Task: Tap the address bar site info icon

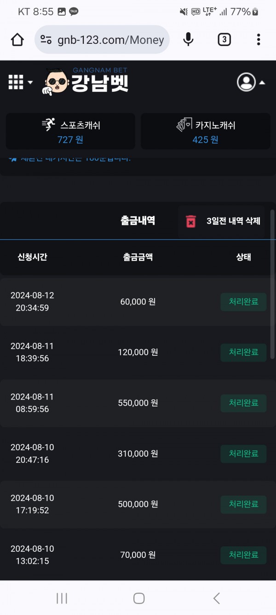Action: click(46, 40)
